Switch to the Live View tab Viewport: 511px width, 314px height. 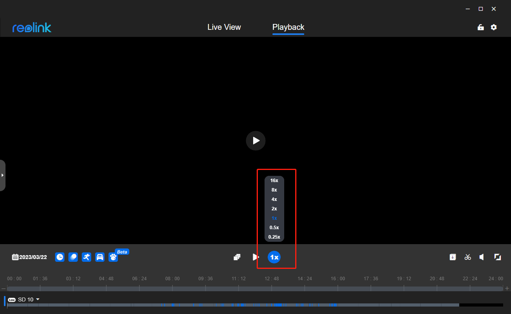(x=224, y=27)
